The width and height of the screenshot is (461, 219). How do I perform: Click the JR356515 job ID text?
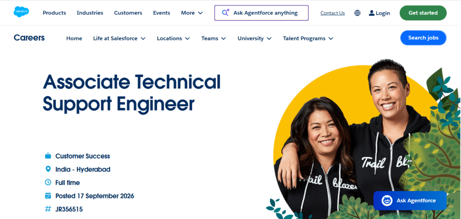tap(69, 209)
